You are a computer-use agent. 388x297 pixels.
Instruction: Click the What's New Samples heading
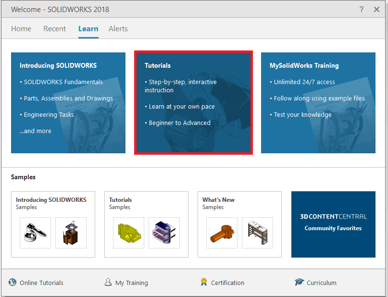click(x=218, y=203)
